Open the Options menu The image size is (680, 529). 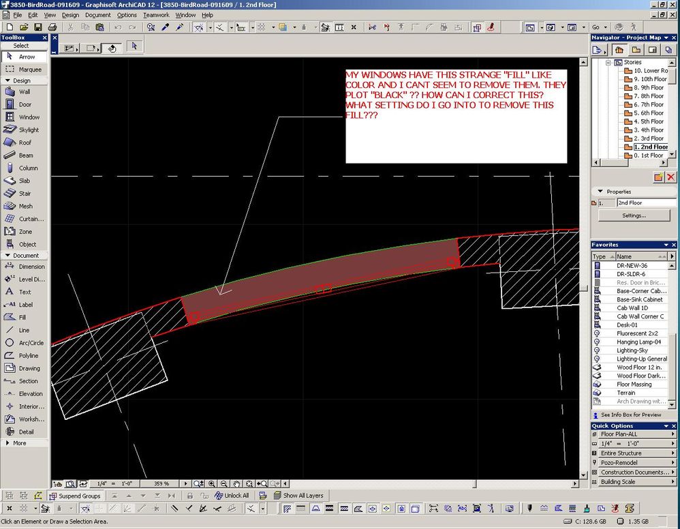[x=127, y=15]
